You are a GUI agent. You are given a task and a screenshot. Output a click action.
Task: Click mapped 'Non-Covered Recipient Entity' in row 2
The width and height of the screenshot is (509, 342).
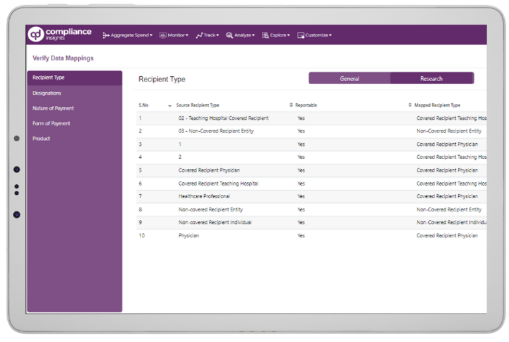pyautogui.click(x=449, y=131)
